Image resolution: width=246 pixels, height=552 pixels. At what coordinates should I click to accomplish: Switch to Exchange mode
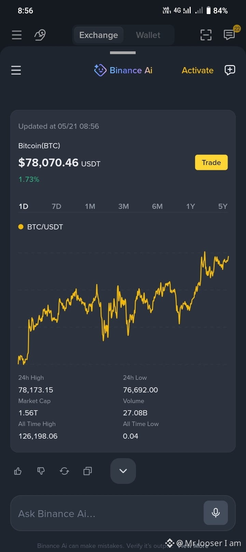pos(98,35)
